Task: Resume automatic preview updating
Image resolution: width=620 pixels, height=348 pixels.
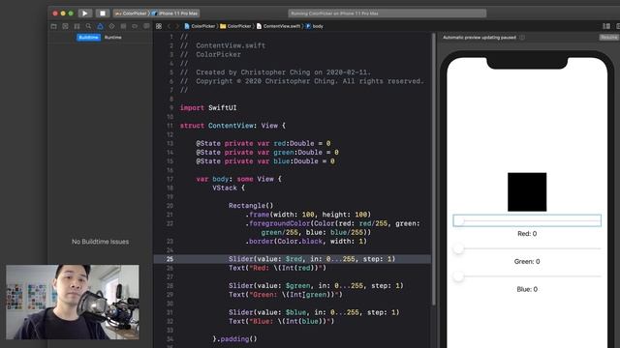Action: [x=609, y=38]
